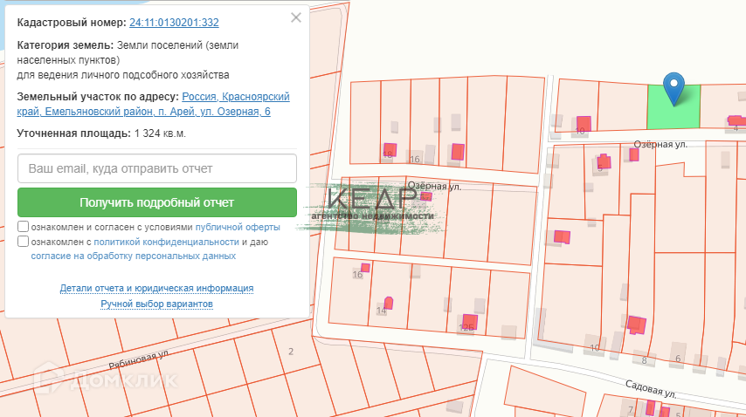Open 'согласие на обработку персональных данных' link
This screenshot has width=746, height=417.
tap(133, 256)
